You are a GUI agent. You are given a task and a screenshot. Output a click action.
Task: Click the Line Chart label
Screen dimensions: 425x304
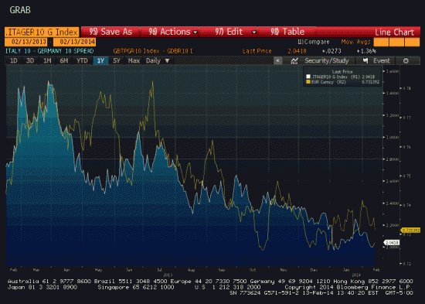coord(394,32)
